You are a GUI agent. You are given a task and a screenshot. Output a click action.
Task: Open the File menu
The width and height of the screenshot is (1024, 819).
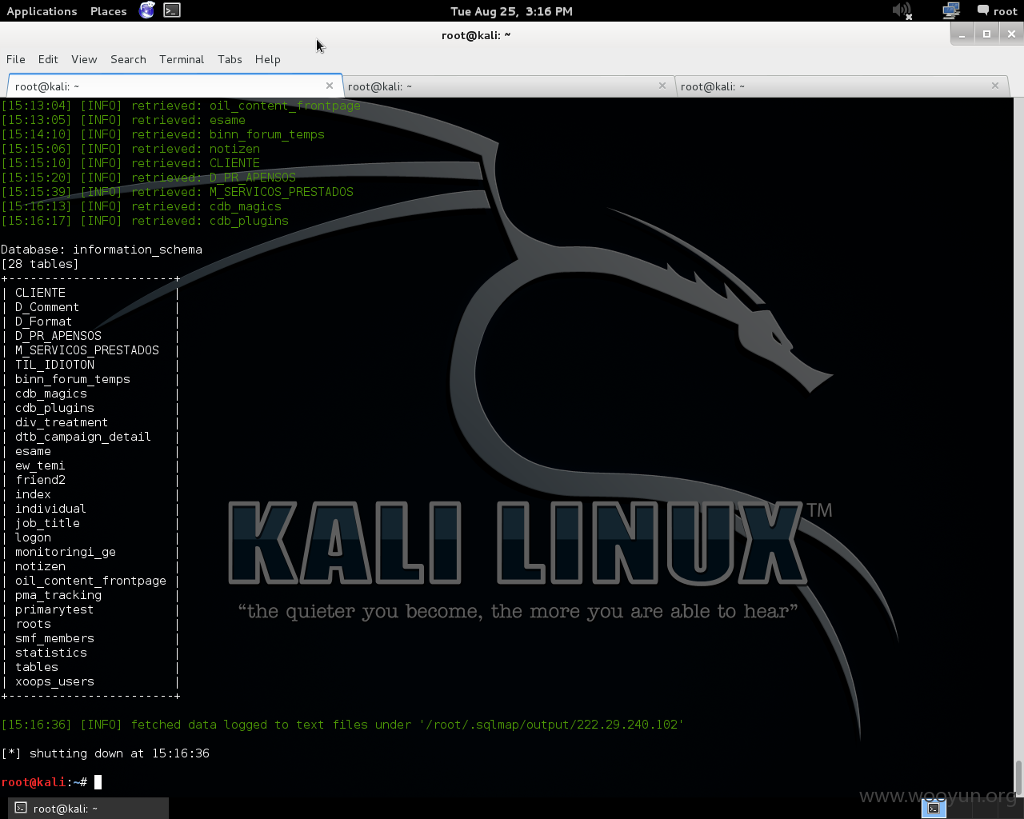pyautogui.click(x=16, y=59)
